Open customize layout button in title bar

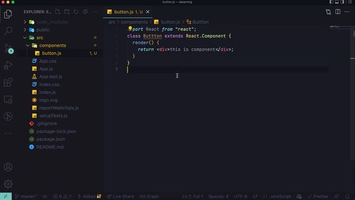coord(350,2)
